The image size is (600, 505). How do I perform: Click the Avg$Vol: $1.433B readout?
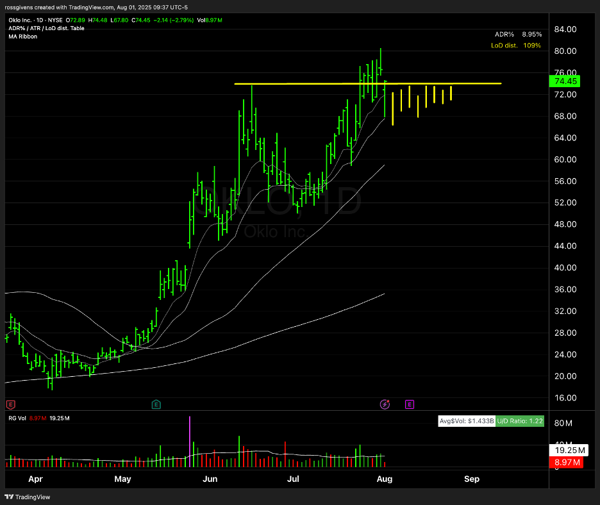coord(466,421)
